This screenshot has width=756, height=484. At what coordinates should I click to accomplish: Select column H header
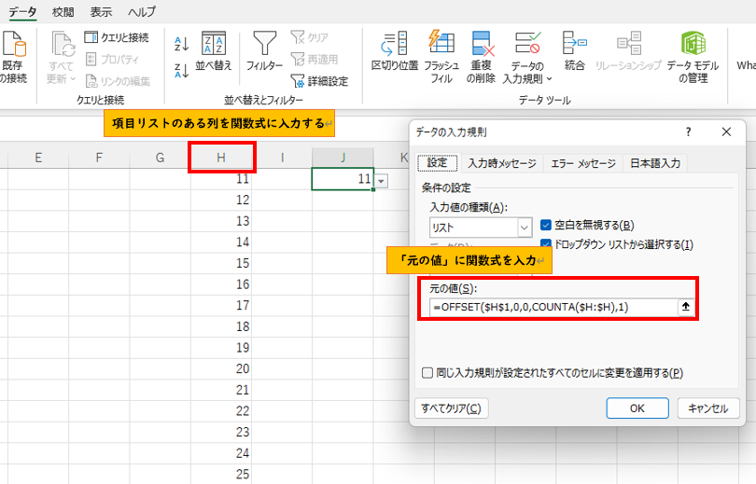click(221, 158)
